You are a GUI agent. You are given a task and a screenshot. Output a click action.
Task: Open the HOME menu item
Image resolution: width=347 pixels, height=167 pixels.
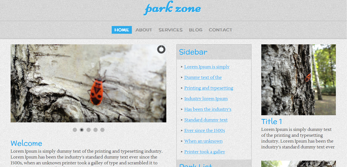click(122, 30)
